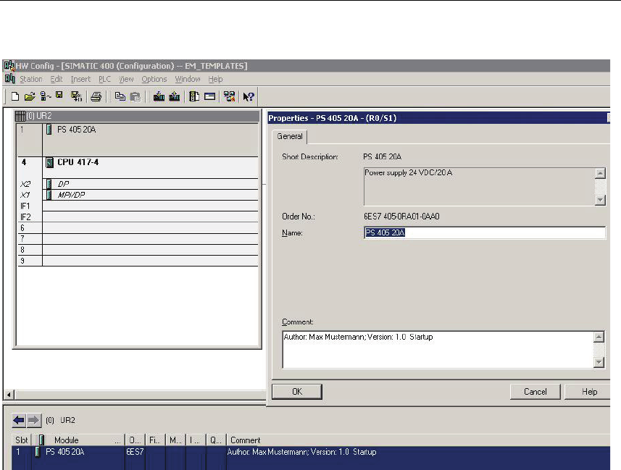The width and height of the screenshot is (621, 470).
Task: Select the PS 405 20A rack row
Action: [x=138, y=139]
